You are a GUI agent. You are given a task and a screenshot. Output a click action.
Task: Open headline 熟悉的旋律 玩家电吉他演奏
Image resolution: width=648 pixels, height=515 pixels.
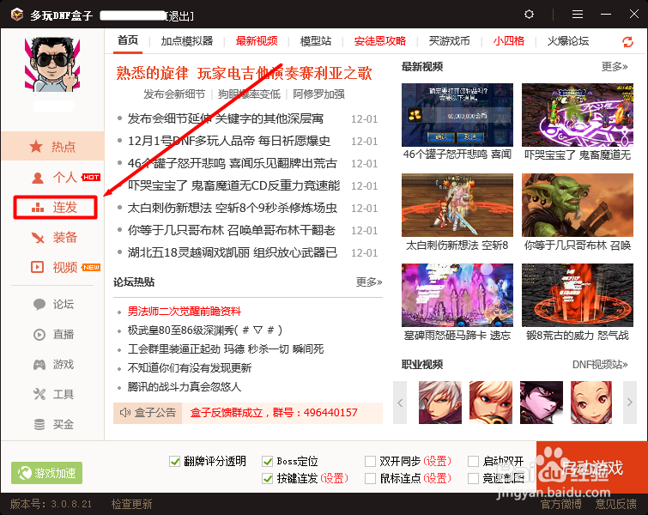point(244,73)
